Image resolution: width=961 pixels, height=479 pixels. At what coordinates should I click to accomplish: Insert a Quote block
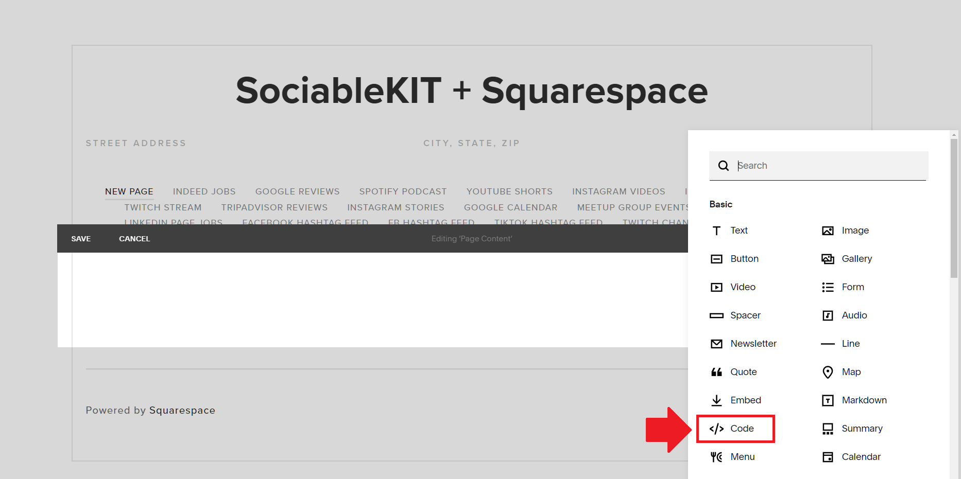743,372
